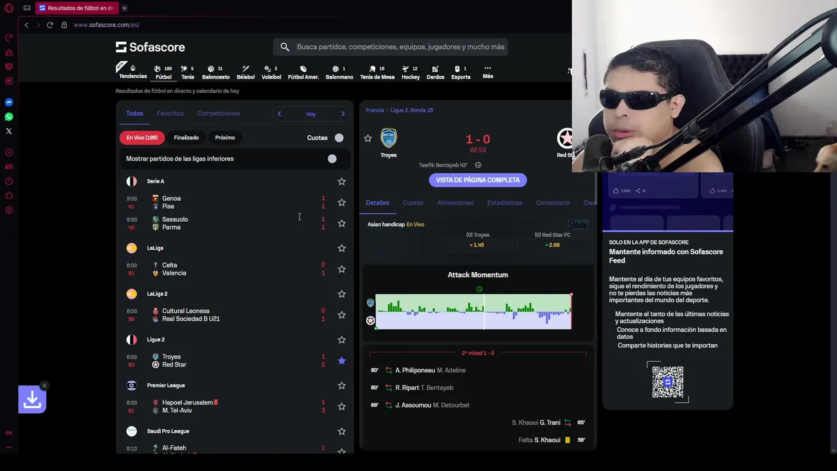
Task: Select Baloncesto sport icon
Action: 216,72
